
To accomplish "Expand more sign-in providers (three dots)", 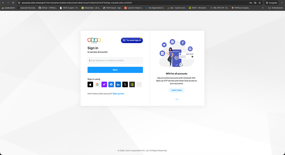I will click(x=139, y=85).
